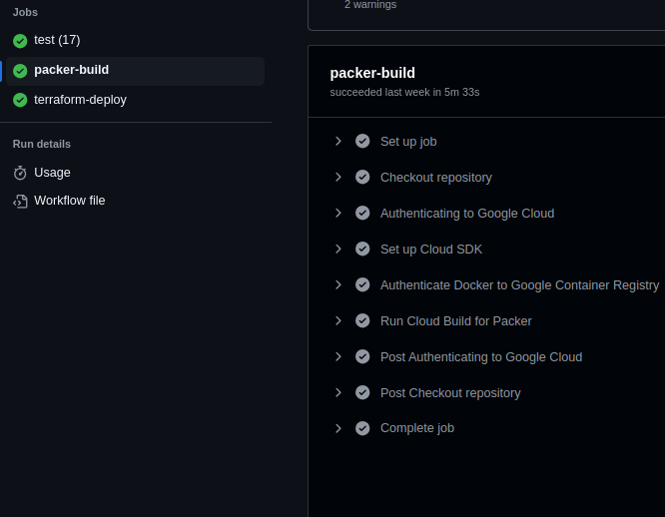Open Authenticate Docker to Google Container Registry step
This screenshot has width=665, height=517.
(519, 285)
